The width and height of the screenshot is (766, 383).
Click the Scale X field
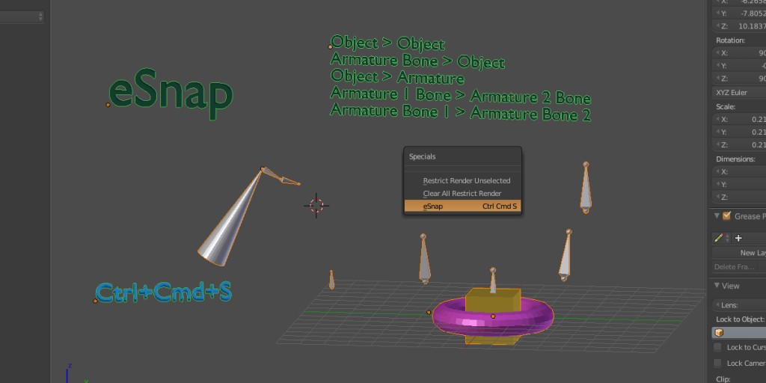pyautogui.click(x=738, y=119)
